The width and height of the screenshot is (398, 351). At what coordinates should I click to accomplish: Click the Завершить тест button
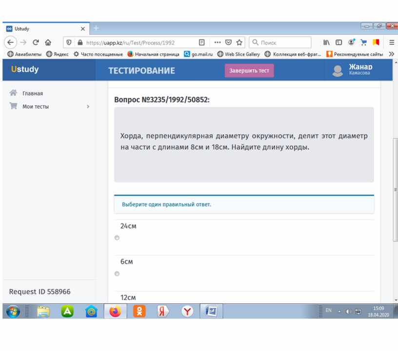[x=249, y=71]
